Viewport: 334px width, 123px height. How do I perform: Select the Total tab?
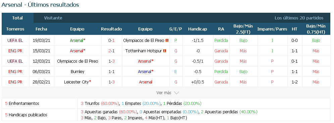pyautogui.click(x=17, y=18)
